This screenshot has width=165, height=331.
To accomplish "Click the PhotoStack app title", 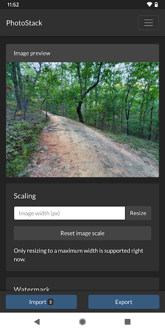I will [x=24, y=23].
